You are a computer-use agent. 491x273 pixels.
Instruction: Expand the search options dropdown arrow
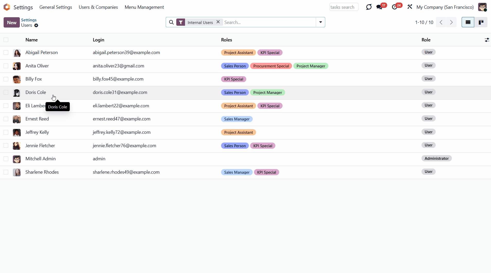click(320, 22)
